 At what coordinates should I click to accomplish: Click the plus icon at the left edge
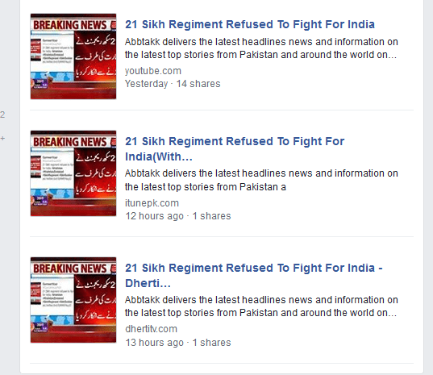[x=2, y=139]
